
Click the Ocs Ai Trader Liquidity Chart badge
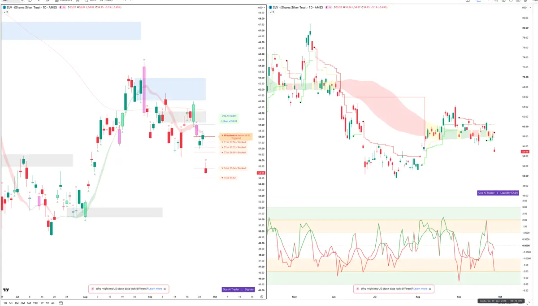pyautogui.click(x=499, y=193)
